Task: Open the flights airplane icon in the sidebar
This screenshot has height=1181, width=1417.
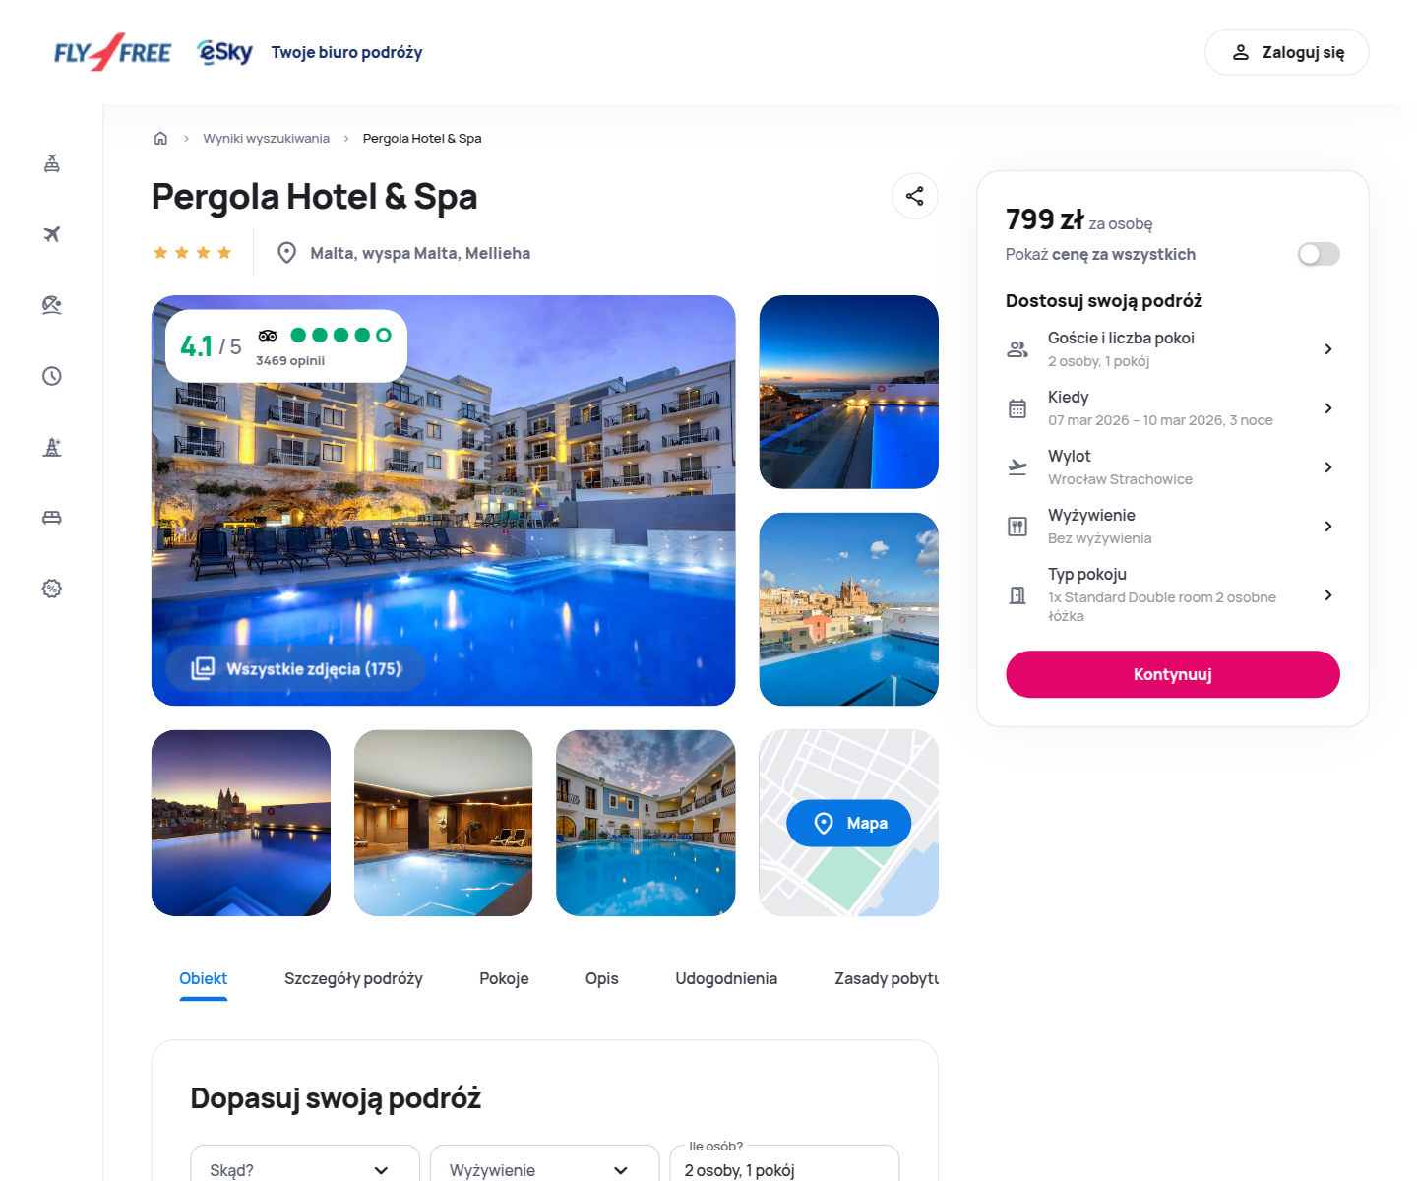Action: pos(52,234)
